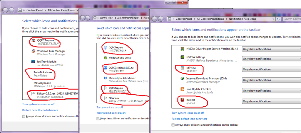Open 'Turn system icons on or off' in front window
Image resolution: width=301 pixels, height=133 pixels.
pyautogui.click(x=188, y=113)
